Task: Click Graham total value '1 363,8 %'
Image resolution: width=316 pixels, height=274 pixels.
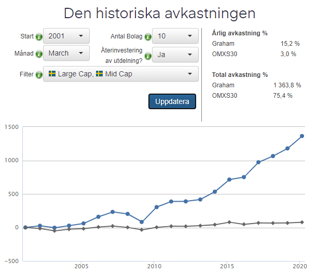Action: tap(287, 85)
